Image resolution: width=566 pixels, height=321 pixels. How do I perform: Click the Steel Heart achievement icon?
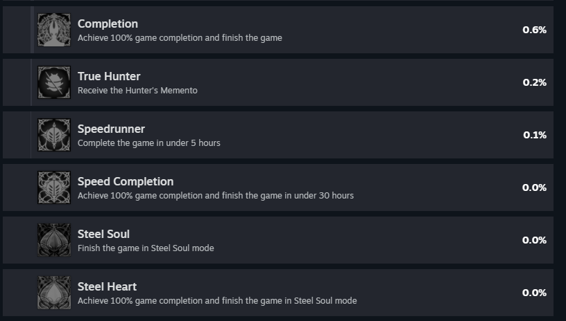coord(54,293)
